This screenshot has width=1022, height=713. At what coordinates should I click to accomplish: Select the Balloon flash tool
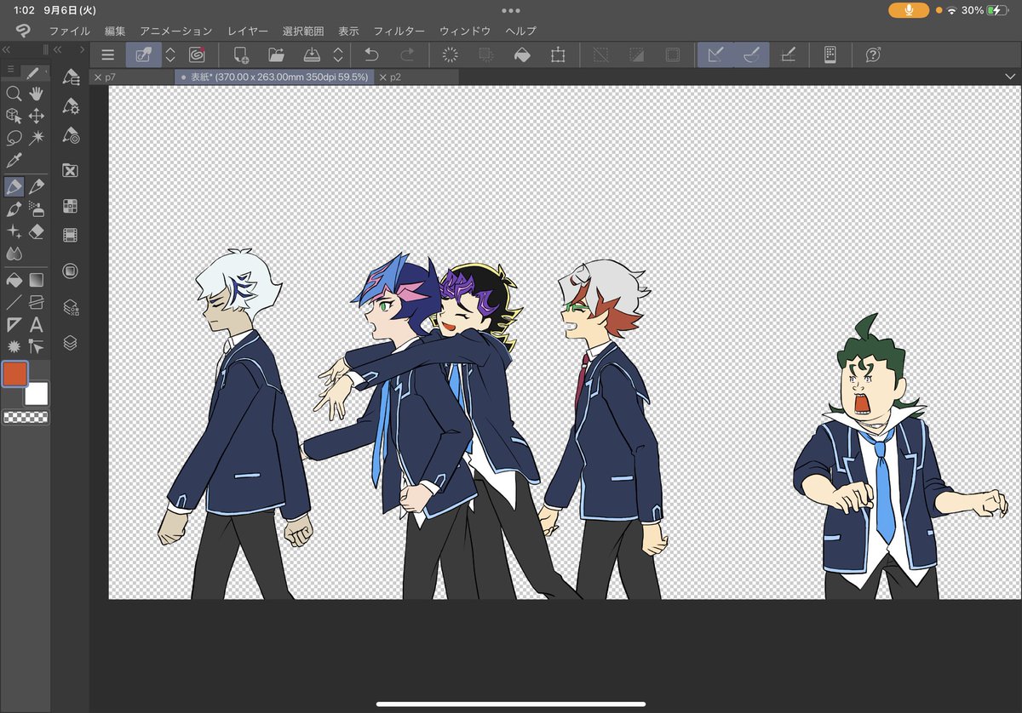[14, 346]
